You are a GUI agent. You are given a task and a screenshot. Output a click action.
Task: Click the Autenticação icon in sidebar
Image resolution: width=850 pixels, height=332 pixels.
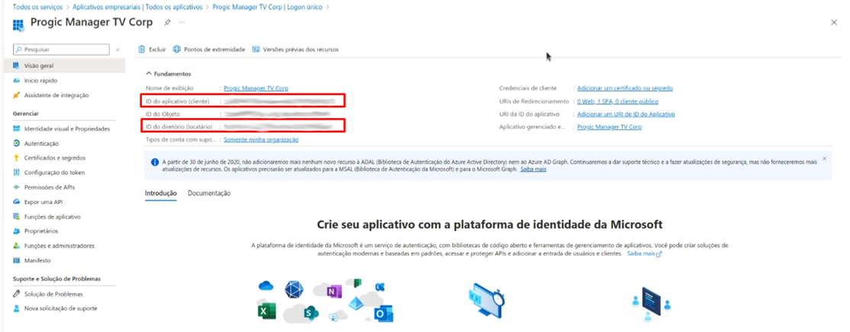point(16,143)
